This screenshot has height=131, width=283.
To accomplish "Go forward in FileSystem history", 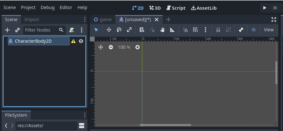I will (x=12, y=126).
